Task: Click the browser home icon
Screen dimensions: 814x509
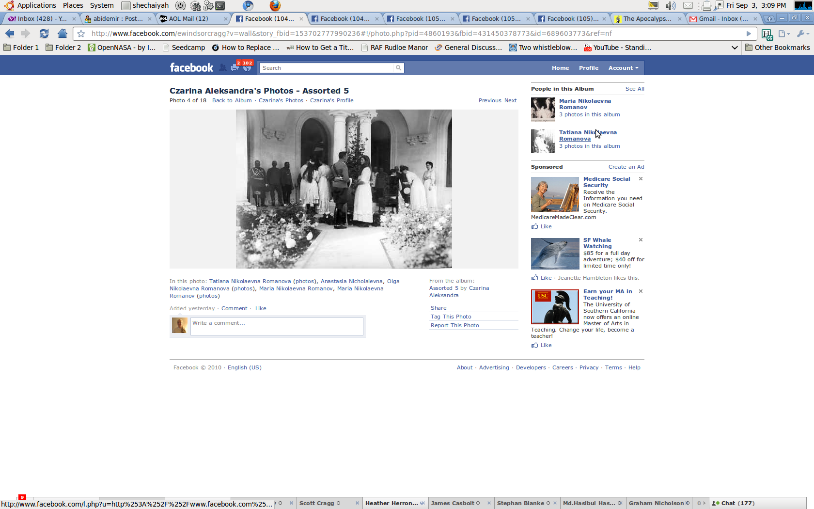Action: pos(62,33)
